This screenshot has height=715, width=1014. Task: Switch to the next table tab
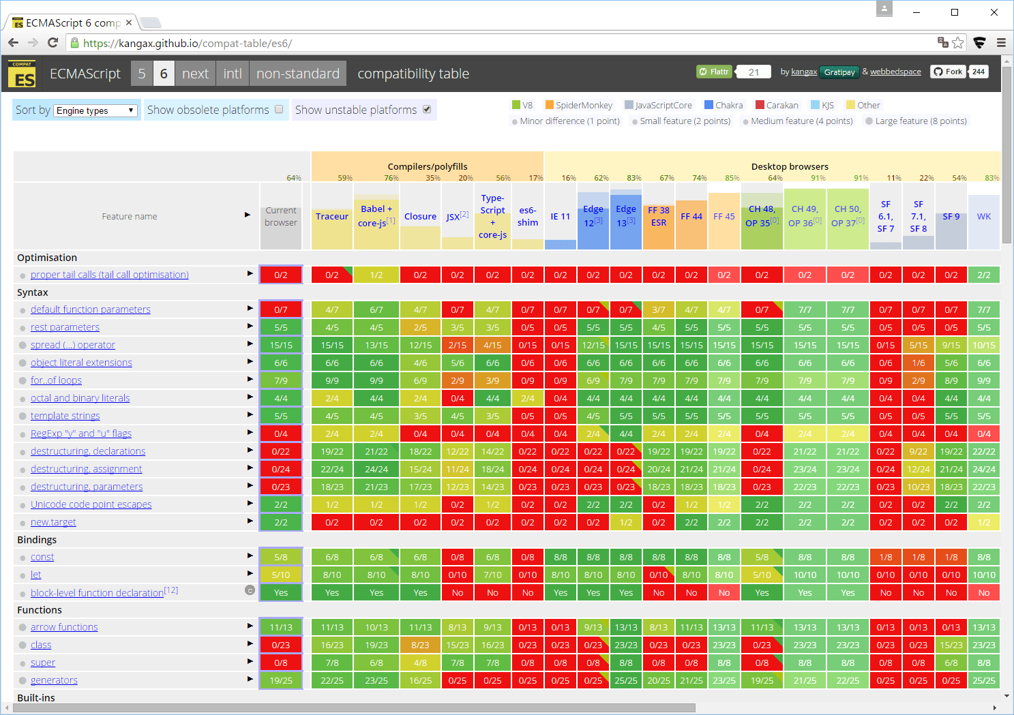[195, 74]
